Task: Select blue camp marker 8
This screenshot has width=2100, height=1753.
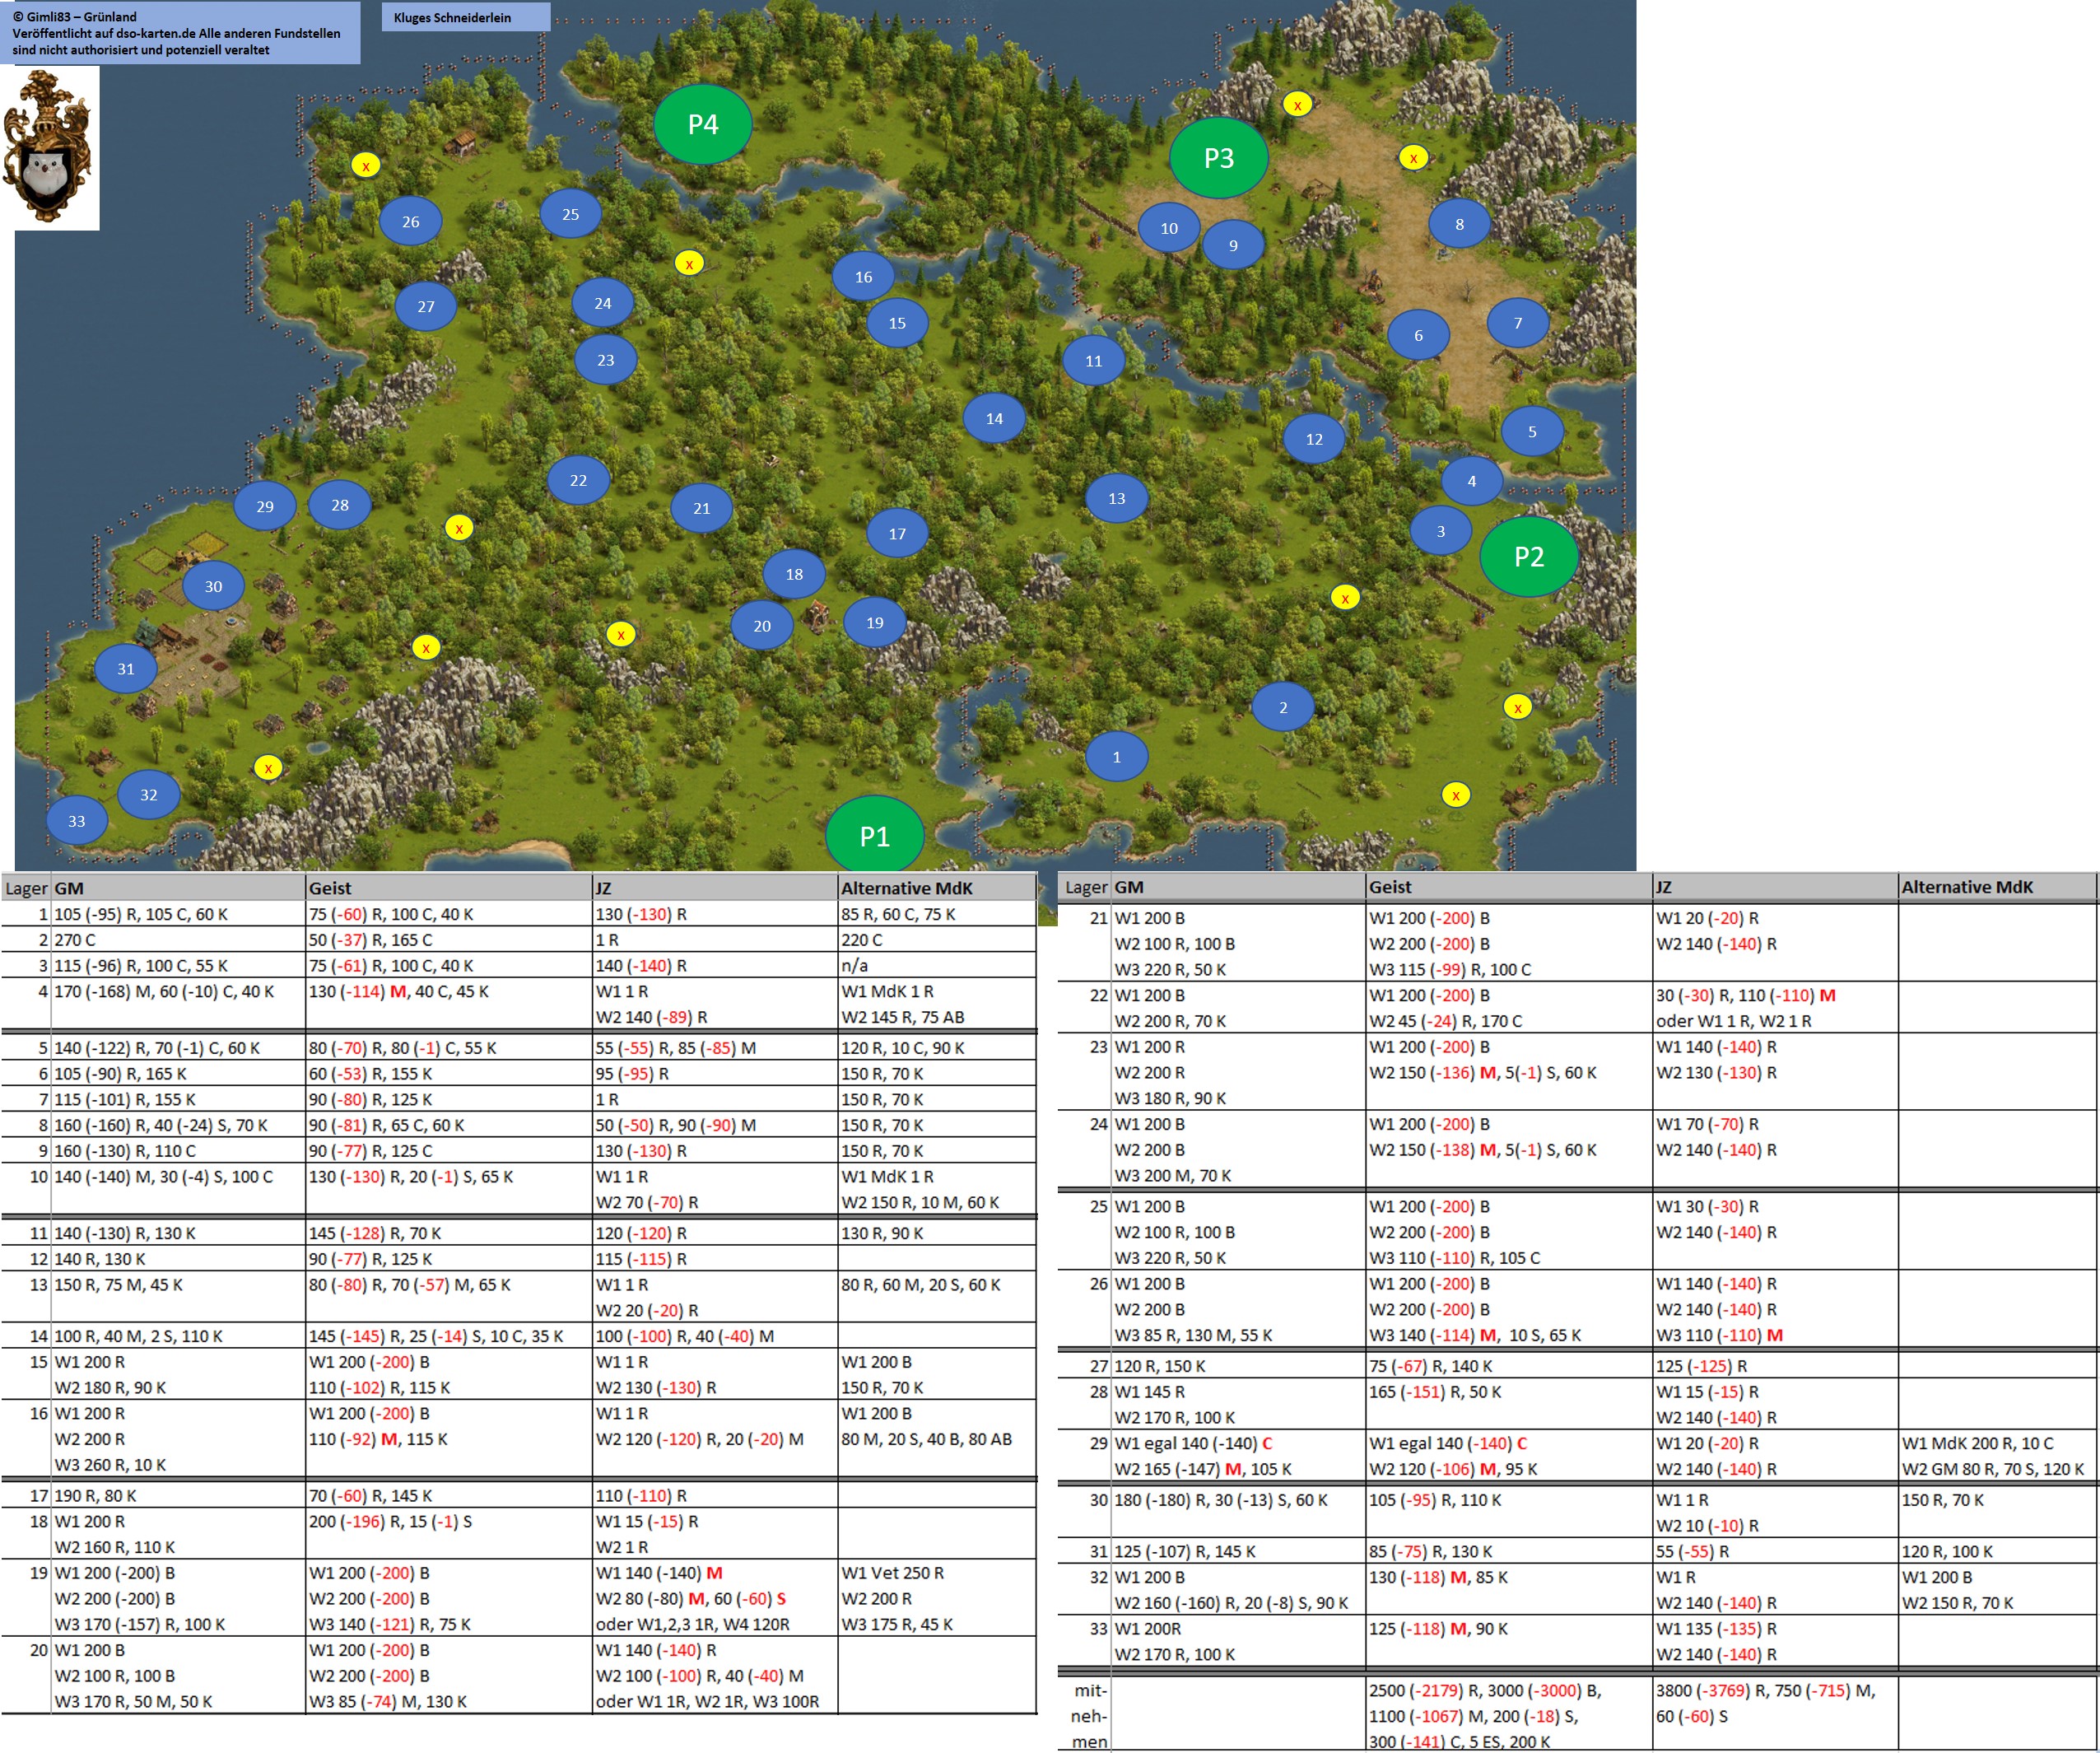Action: (1459, 224)
